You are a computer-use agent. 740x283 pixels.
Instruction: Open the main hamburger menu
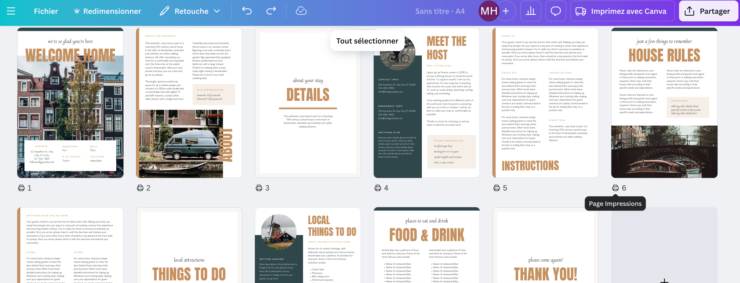click(11, 11)
